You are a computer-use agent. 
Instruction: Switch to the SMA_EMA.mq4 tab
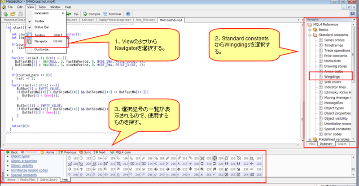point(145,20)
